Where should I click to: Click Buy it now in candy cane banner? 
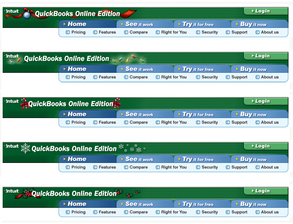tap(259, 114)
